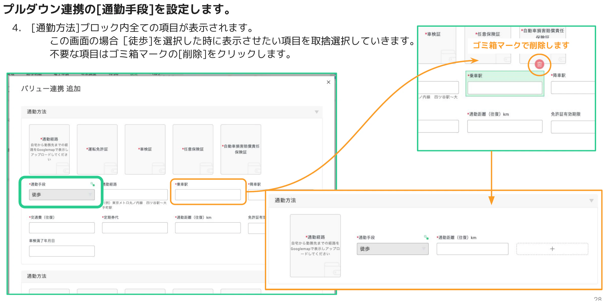Select the 運転免許証 upload tile
Screen dimensions: 606x304
coord(97,149)
